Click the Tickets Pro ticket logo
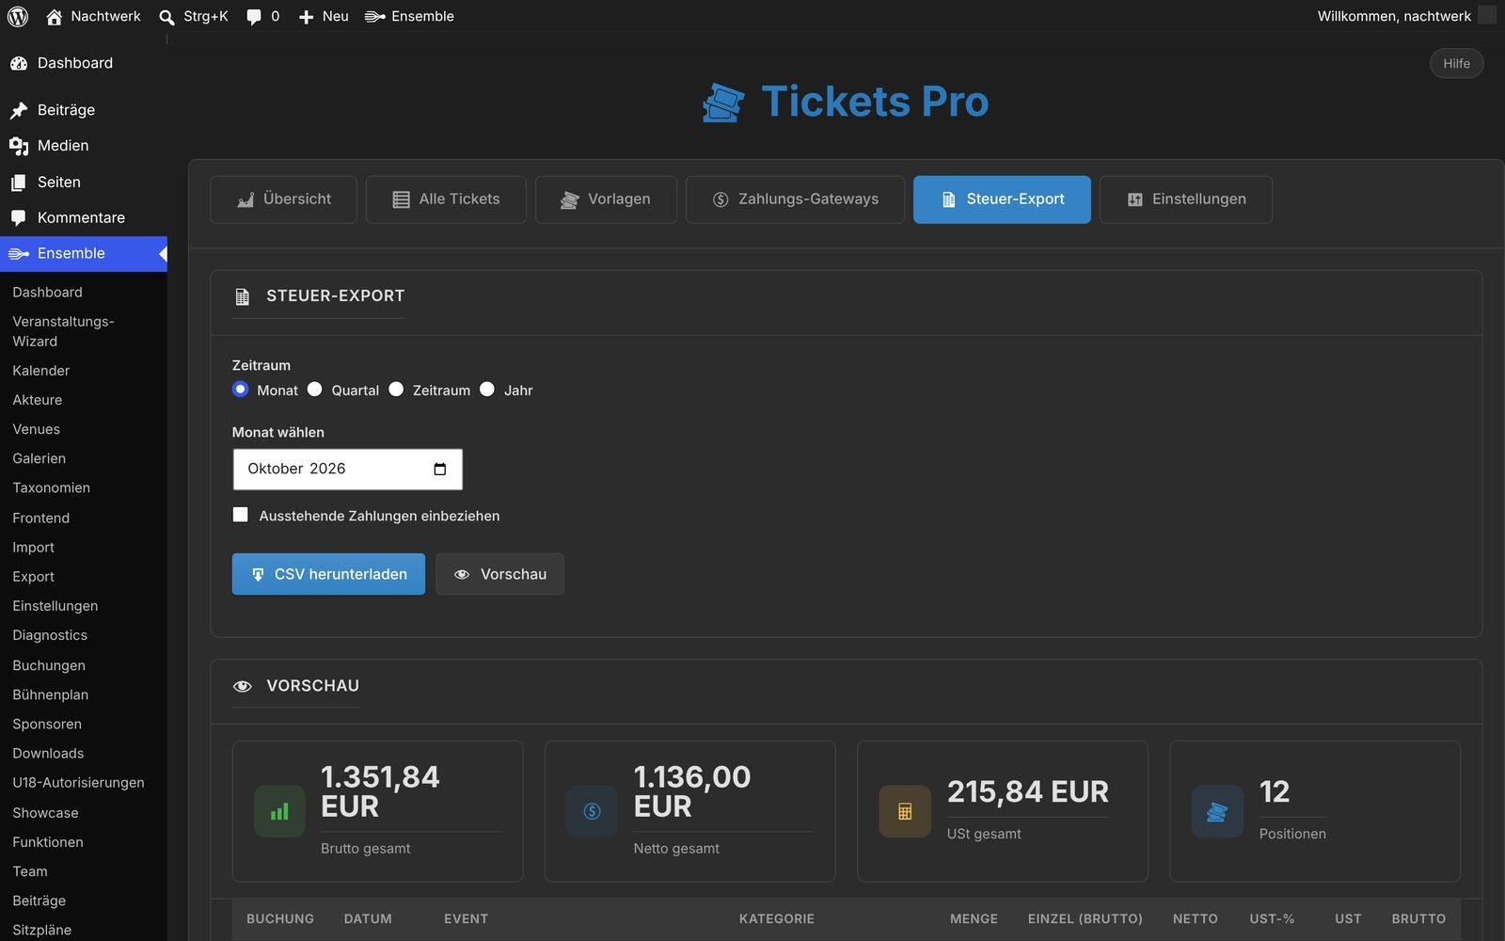This screenshot has width=1505, height=941. (x=723, y=103)
